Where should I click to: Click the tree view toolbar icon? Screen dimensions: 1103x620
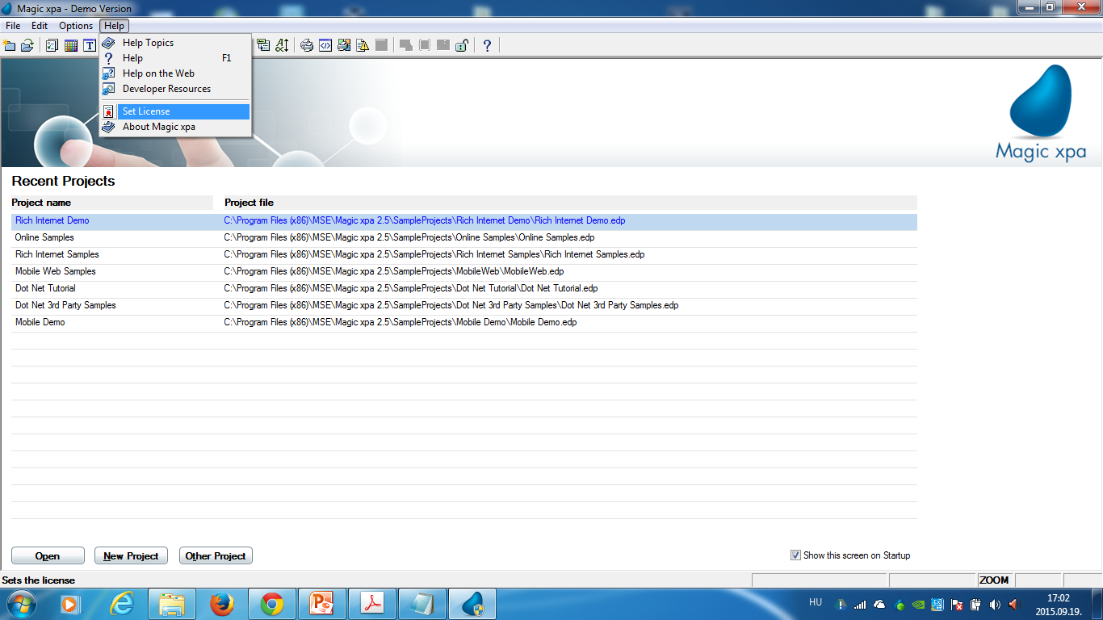263,45
